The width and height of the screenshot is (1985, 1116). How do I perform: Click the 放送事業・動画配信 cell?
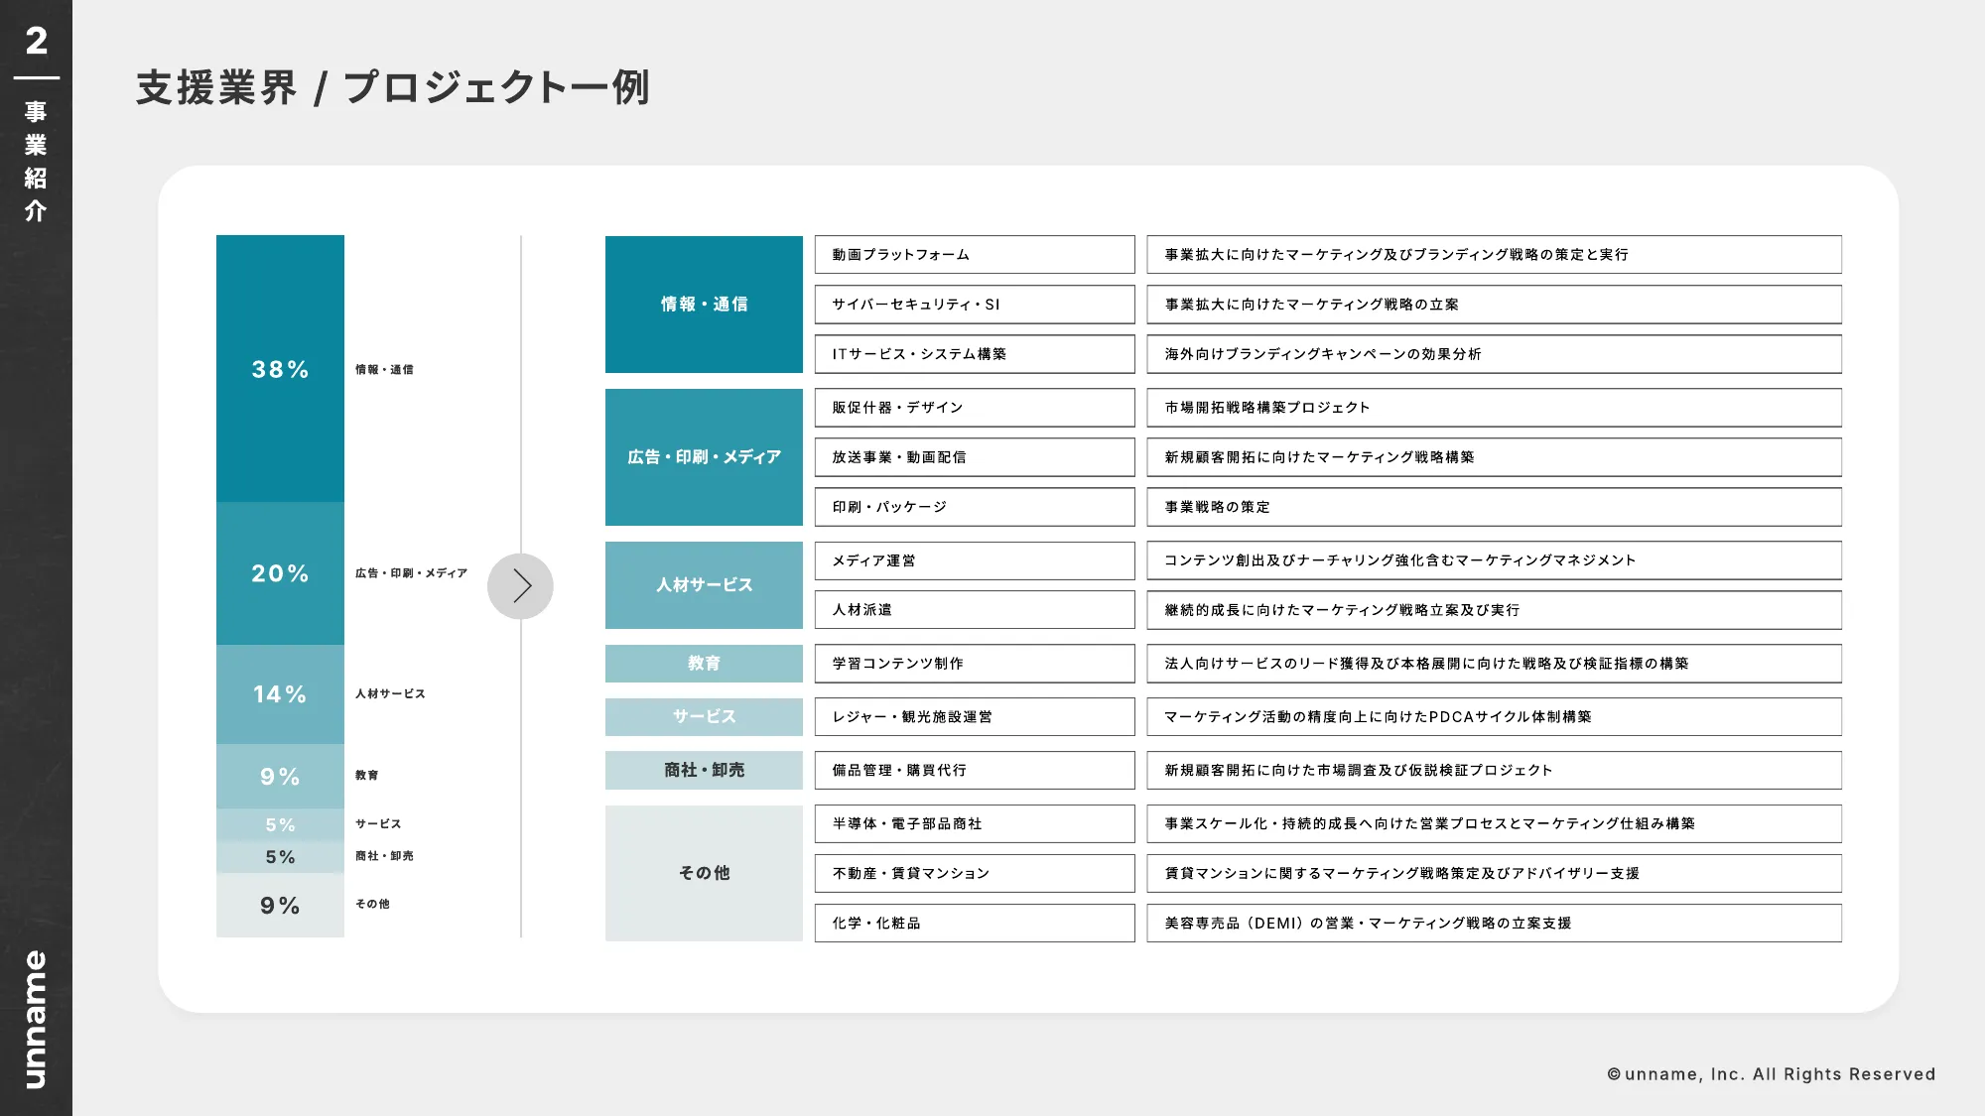tap(975, 457)
